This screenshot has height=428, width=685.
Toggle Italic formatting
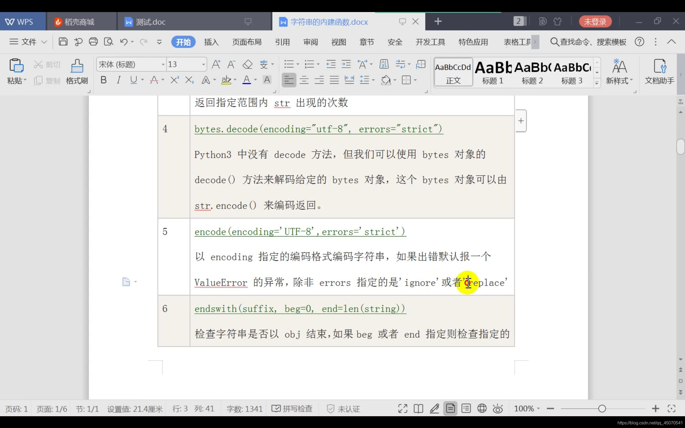[x=119, y=80]
